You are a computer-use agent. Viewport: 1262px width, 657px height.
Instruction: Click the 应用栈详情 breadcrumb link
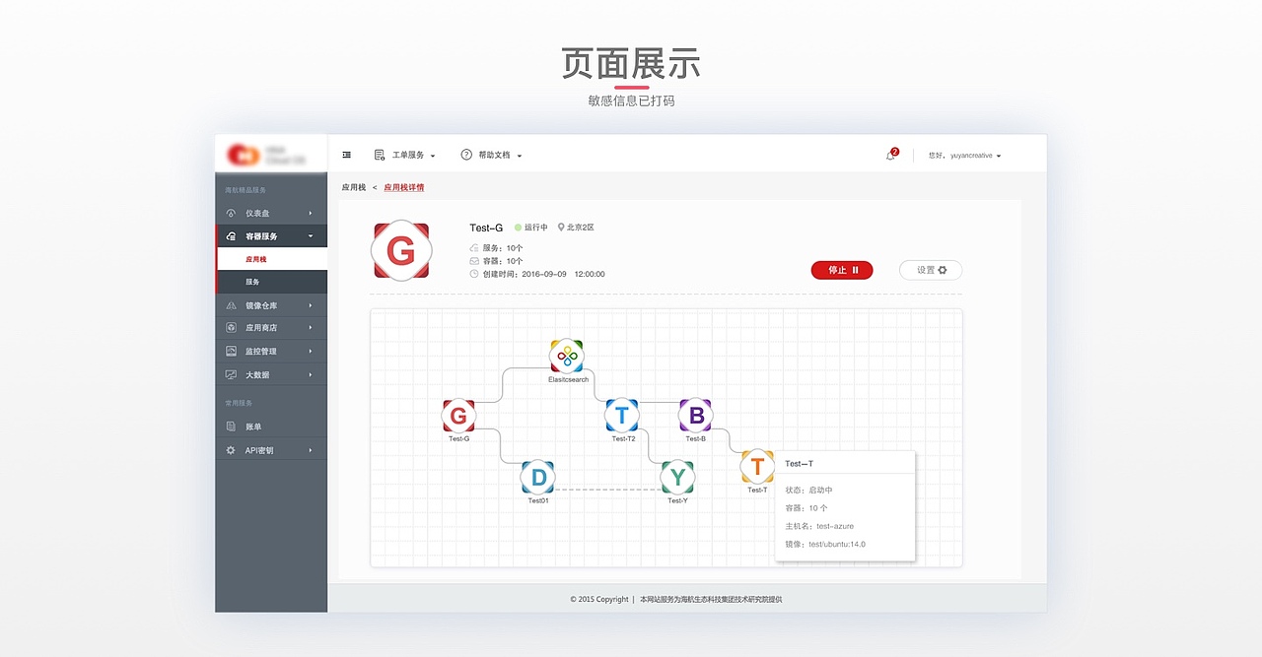[404, 187]
